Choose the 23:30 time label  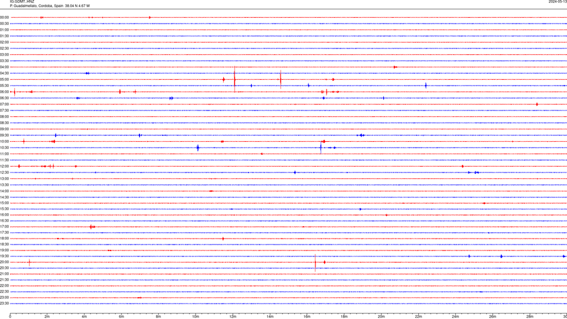tap(4, 304)
